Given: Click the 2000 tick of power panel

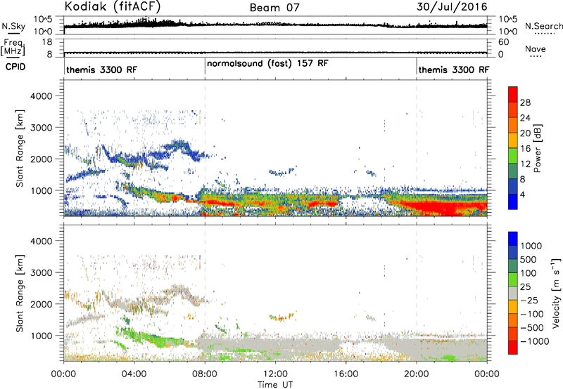Looking at the screenshot, I should click(41, 159).
